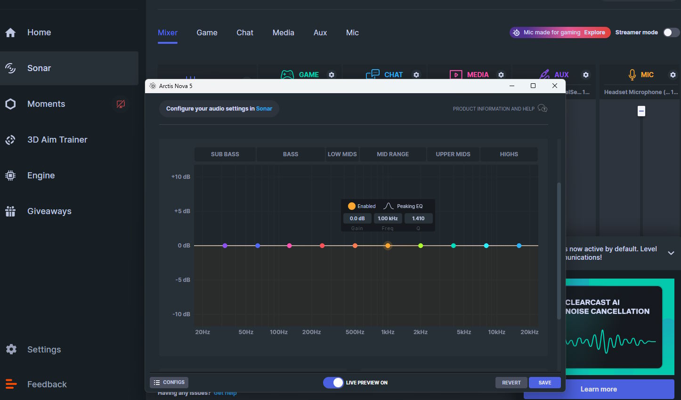
Task: Select the purple EQ band point
Action: point(225,246)
